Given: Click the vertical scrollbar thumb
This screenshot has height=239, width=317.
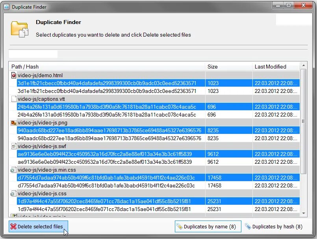Looking at the screenshot, I should pyautogui.click(x=304, y=121).
